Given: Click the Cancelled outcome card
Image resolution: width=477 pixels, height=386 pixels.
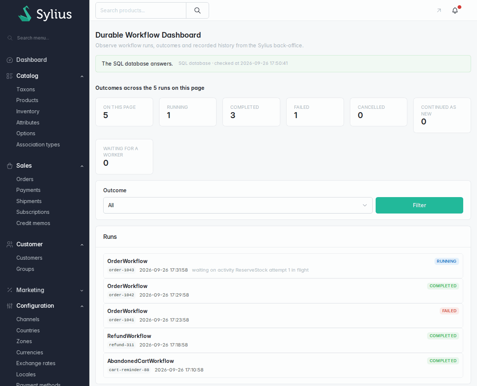Looking at the screenshot, I should [x=379, y=112].
